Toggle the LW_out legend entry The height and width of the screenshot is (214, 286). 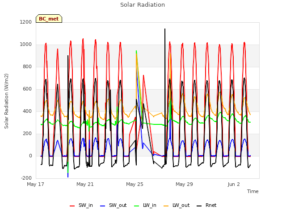point(177,206)
